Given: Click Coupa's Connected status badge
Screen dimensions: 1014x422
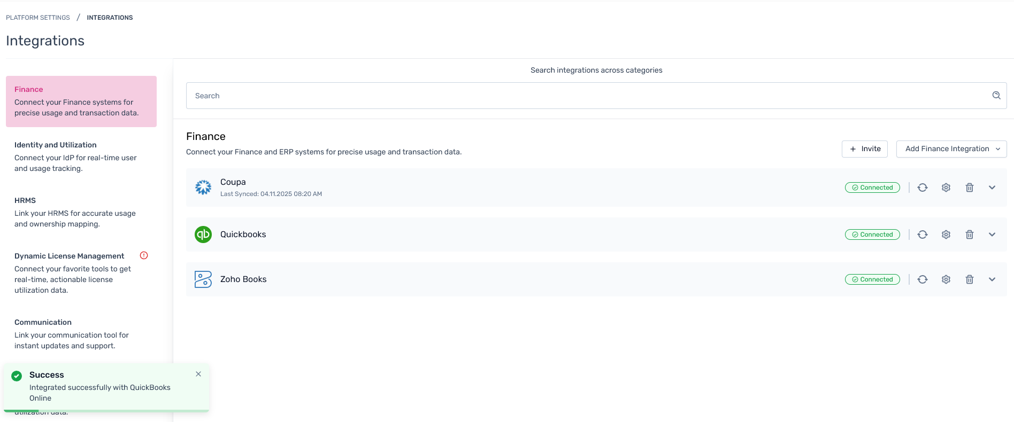Looking at the screenshot, I should [872, 187].
